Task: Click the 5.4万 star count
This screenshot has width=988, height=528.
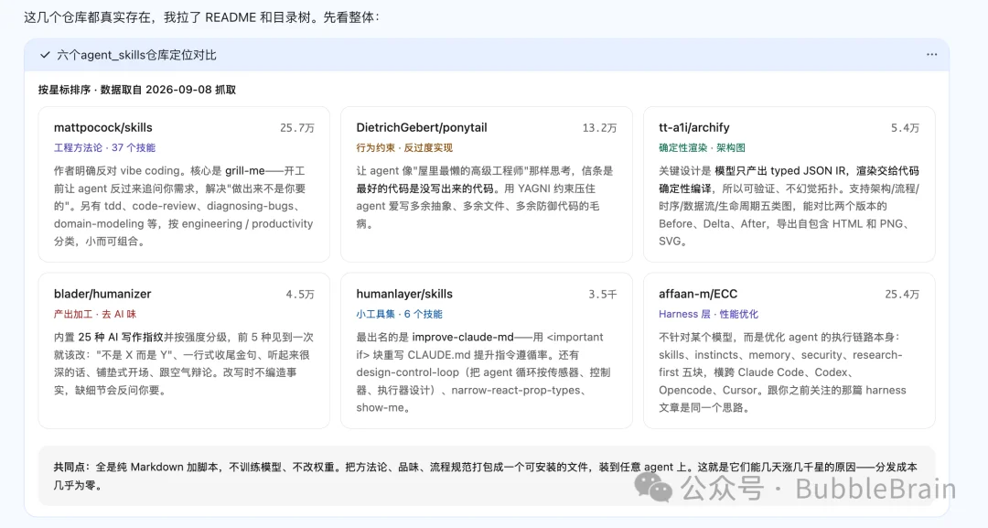Action: (x=905, y=128)
